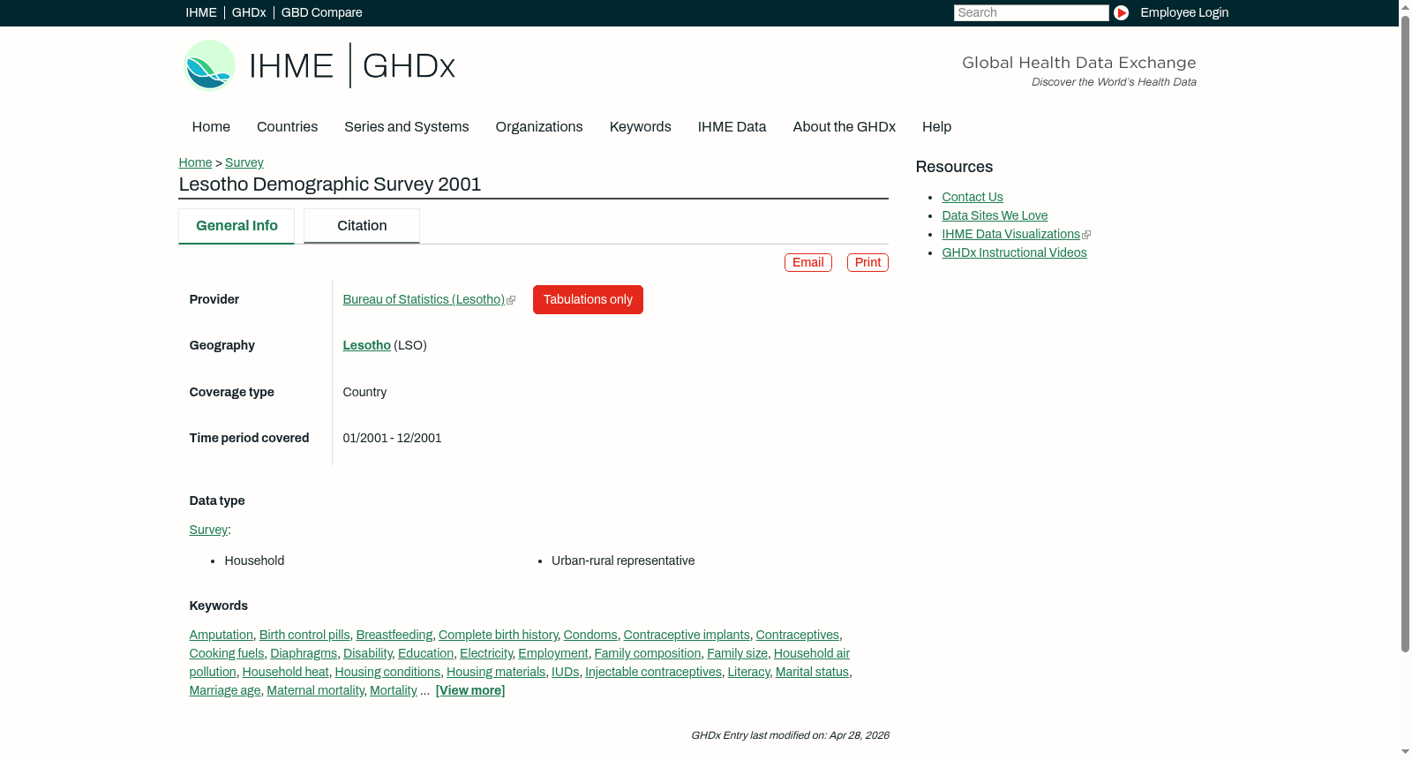The height and width of the screenshot is (760, 1412).
Task: Open the Breastfeeding keyword
Action: point(394,636)
